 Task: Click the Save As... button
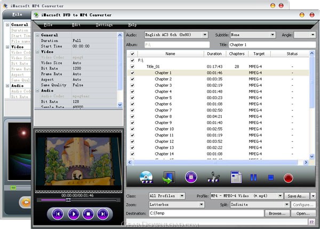297,196
